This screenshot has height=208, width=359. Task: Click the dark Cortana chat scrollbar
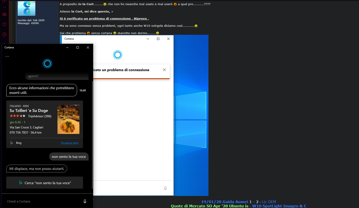click(92, 135)
